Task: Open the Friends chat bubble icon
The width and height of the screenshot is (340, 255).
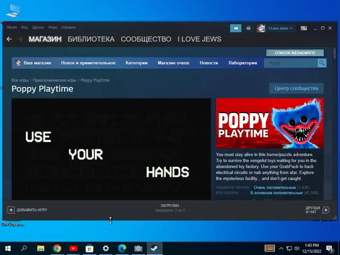Action: (326, 210)
